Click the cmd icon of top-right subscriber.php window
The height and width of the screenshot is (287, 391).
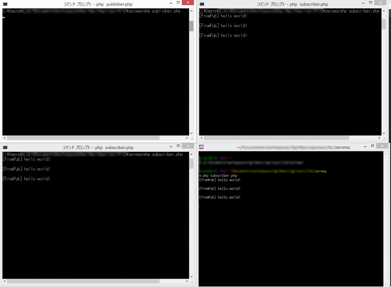[202, 4]
